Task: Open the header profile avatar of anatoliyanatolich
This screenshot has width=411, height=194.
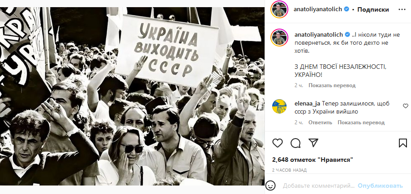Action: [279, 10]
